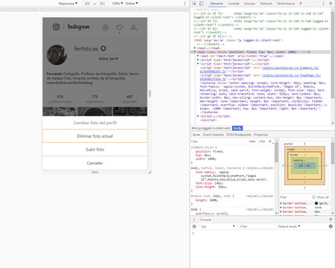Show more DevTools tabs chevron
This screenshot has width=335, height=268.
(301, 4)
